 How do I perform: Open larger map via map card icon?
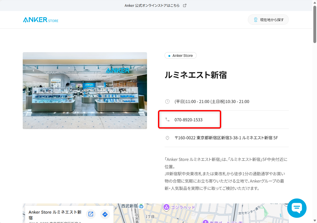[91, 214]
